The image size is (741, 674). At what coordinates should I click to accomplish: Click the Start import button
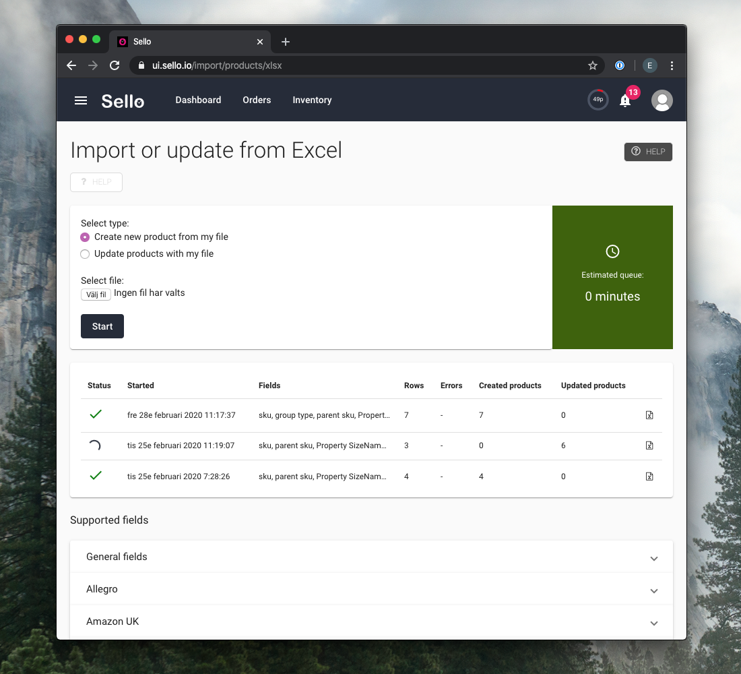[102, 326]
